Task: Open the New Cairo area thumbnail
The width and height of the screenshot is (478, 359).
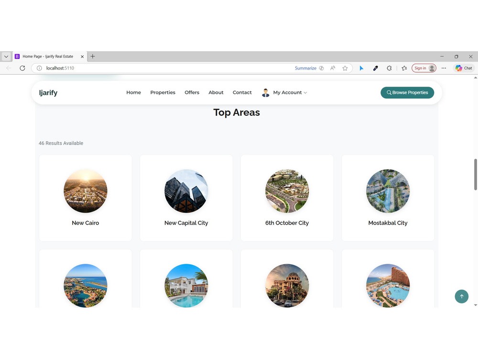Action: click(x=86, y=191)
